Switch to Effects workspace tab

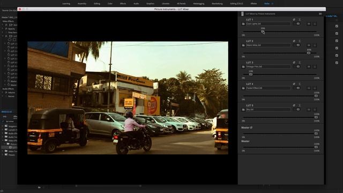point(123,4)
